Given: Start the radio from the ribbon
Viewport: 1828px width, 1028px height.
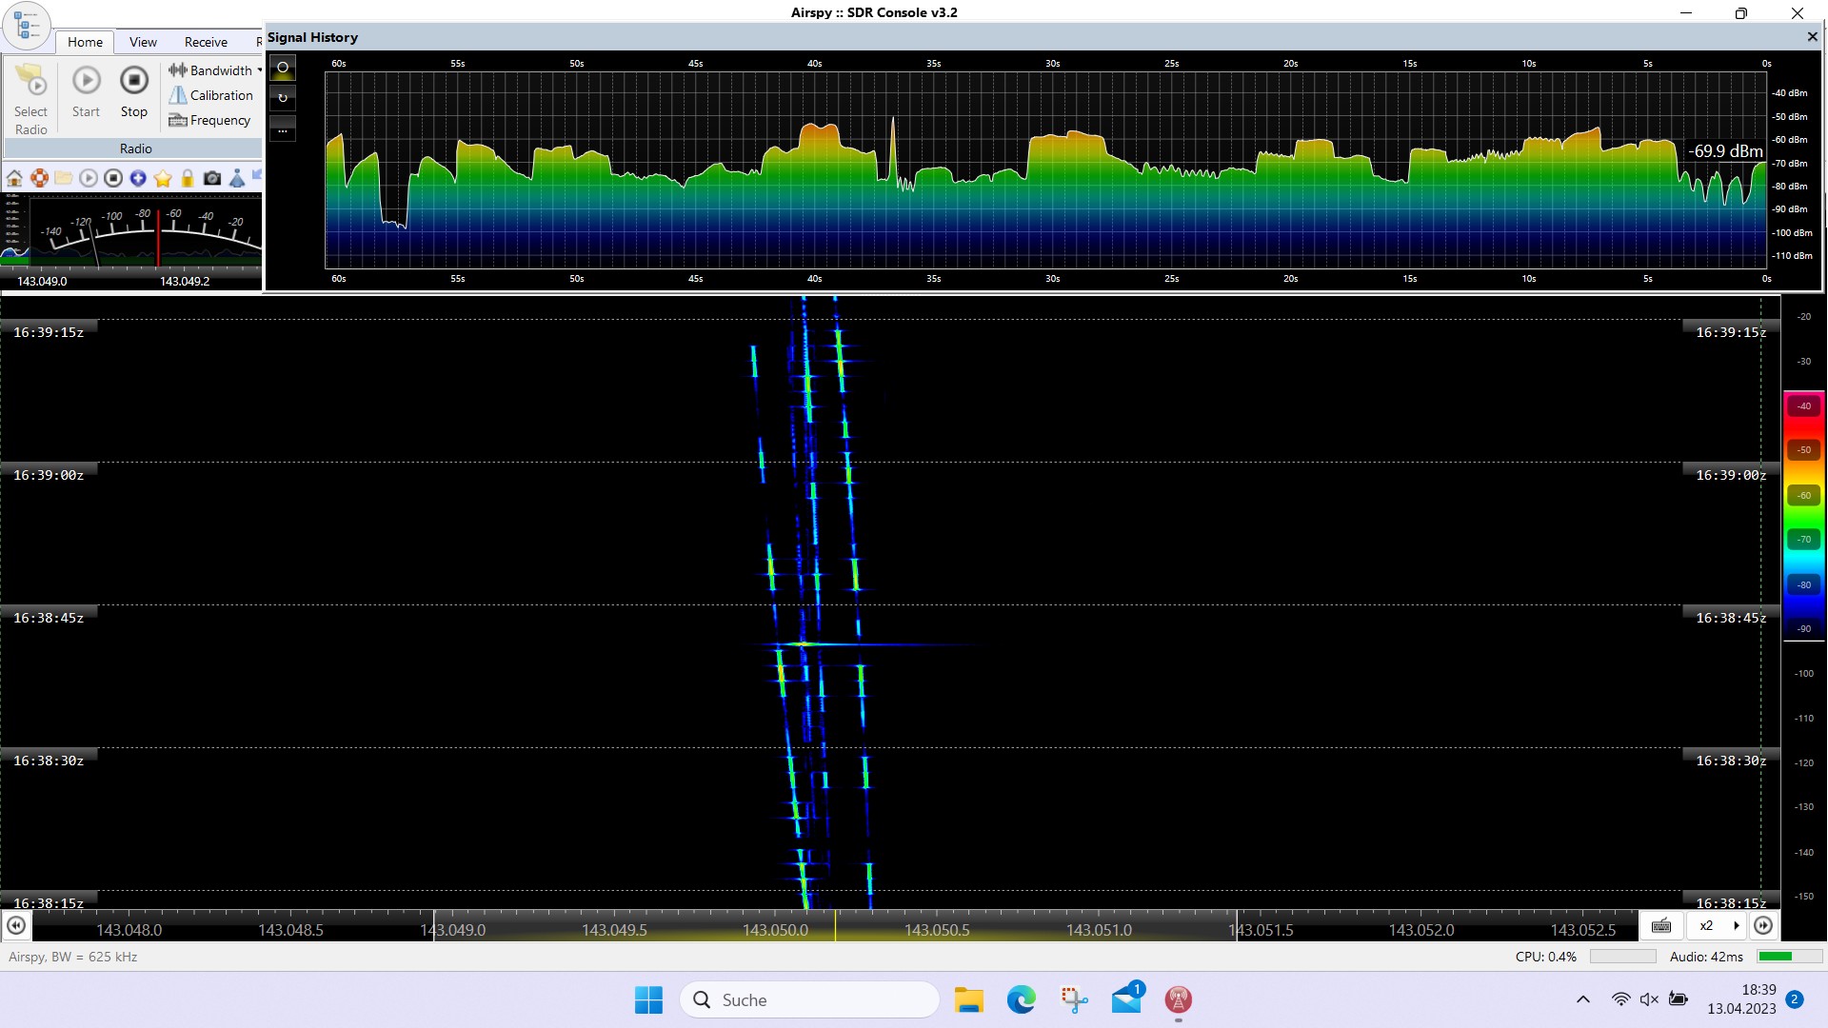Looking at the screenshot, I should click(x=86, y=92).
